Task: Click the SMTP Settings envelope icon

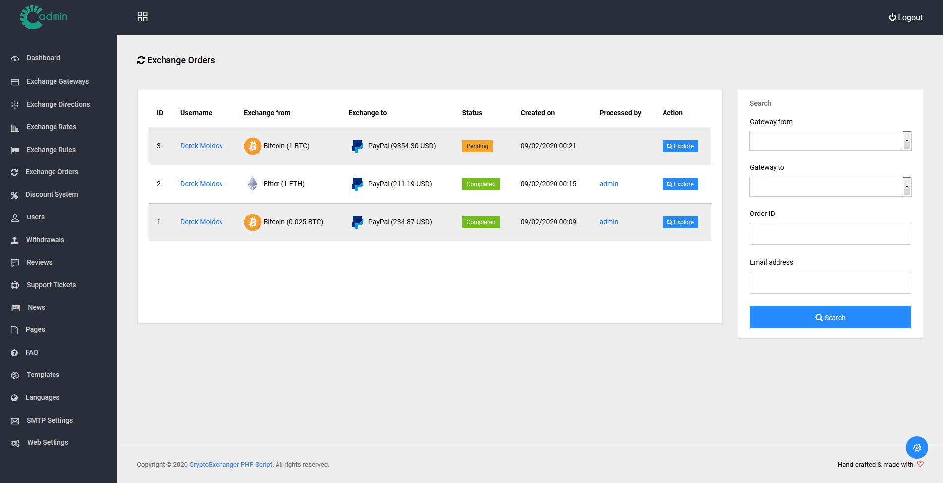Action: coord(15,421)
